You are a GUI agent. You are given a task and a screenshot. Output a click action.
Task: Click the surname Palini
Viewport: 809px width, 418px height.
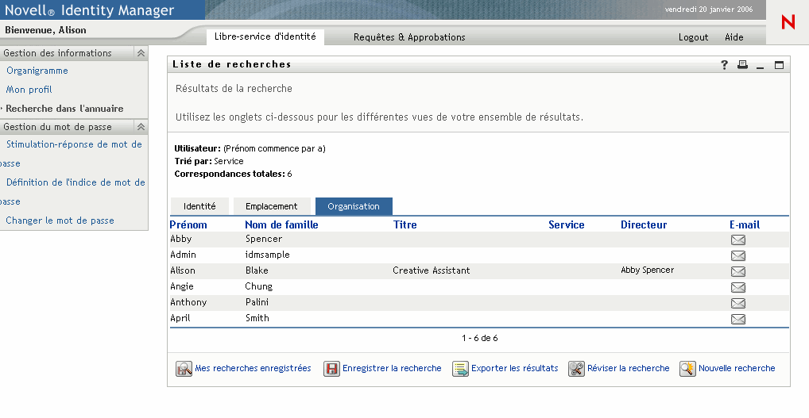257,302
